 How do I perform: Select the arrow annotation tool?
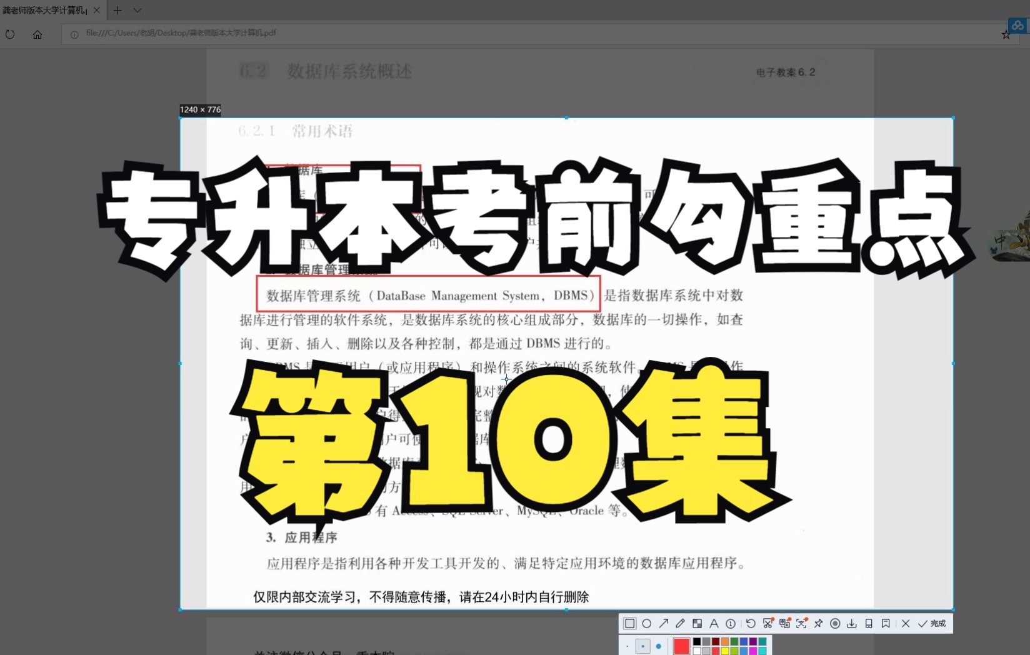coord(663,623)
